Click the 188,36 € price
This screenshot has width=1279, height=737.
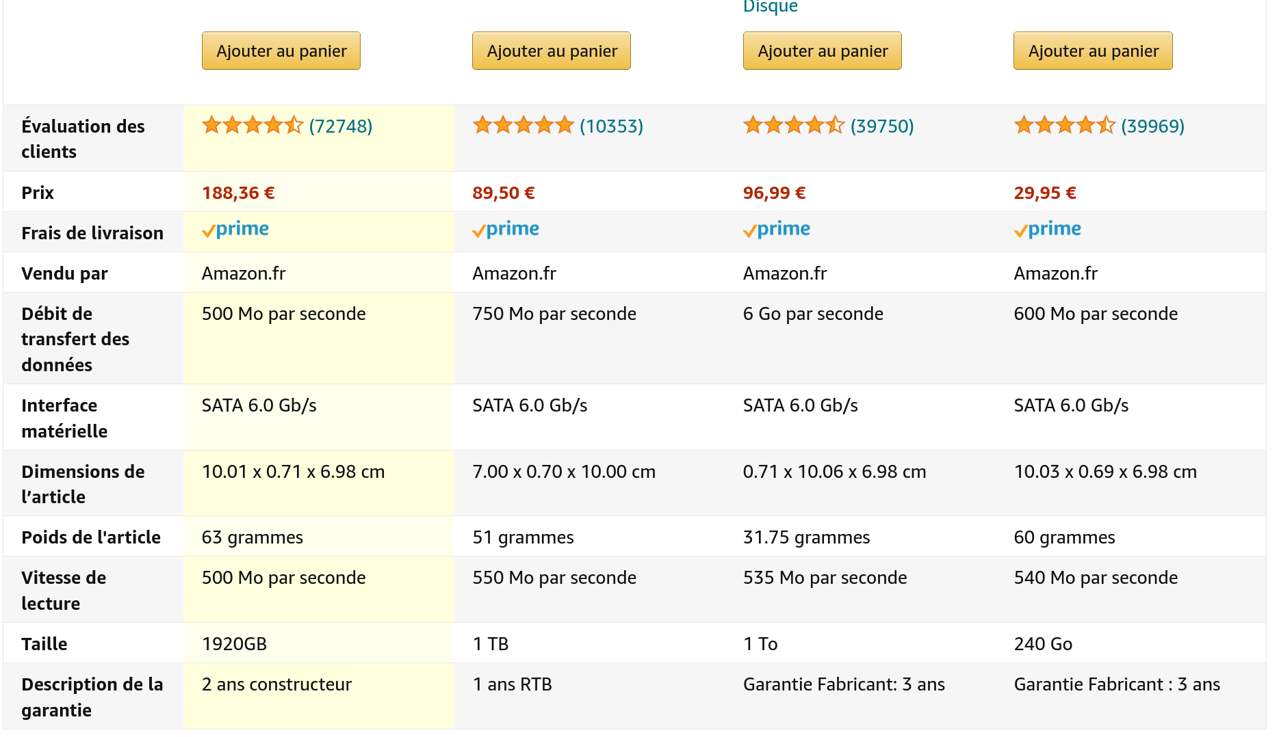pyautogui.click(x=238, y=193)
